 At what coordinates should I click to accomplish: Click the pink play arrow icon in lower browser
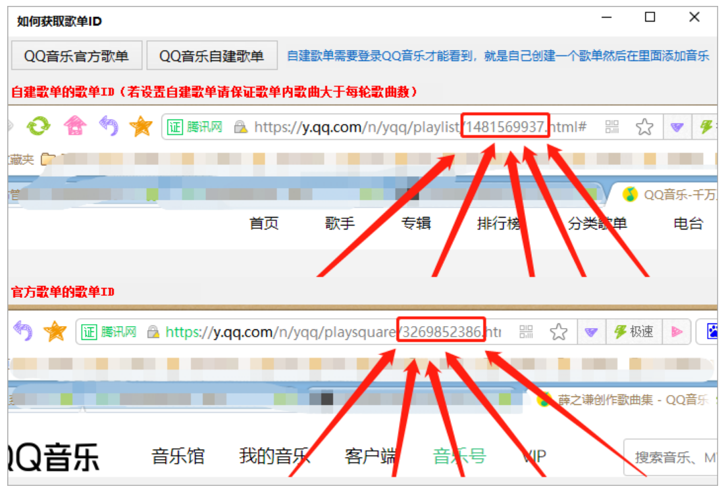pyautogui.click(x=677, y=331)
